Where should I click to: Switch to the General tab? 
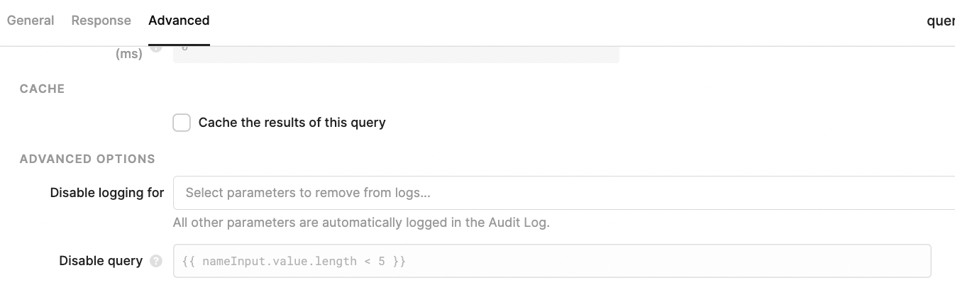coord(31,21)
